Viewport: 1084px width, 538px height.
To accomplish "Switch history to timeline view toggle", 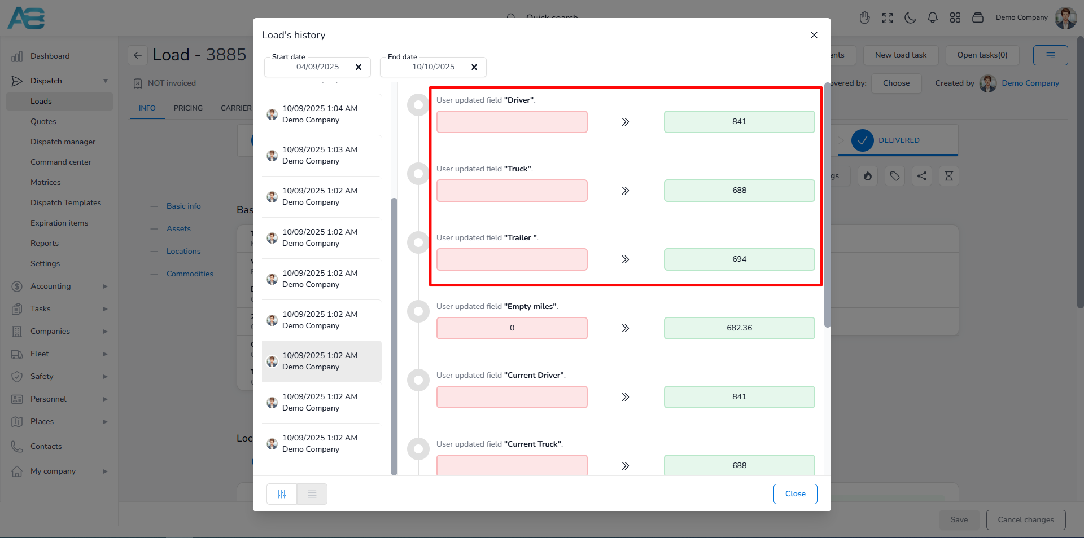I will click(x=282, y=494).
